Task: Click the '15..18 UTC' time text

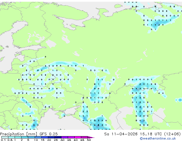Action: [x=151, y=134]
